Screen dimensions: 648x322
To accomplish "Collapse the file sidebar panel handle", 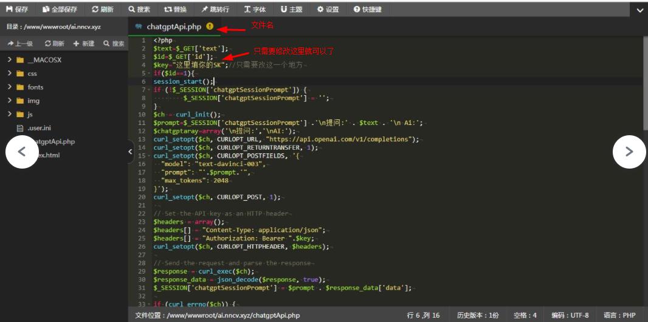I will (130, 152).
